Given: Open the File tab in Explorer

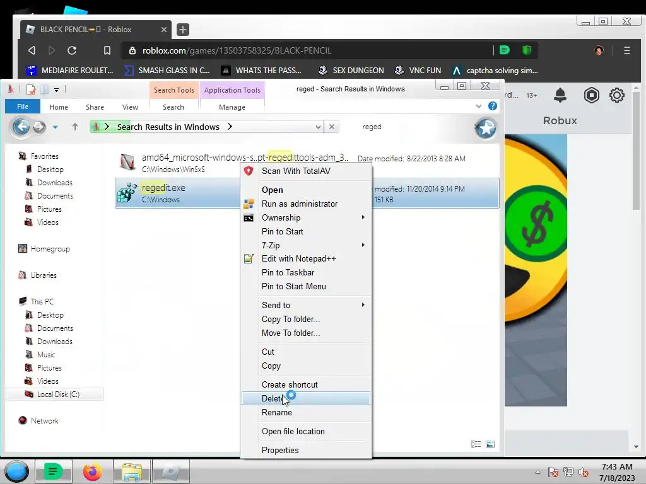Looking at the screenshot, I should [x=23, y=107].
